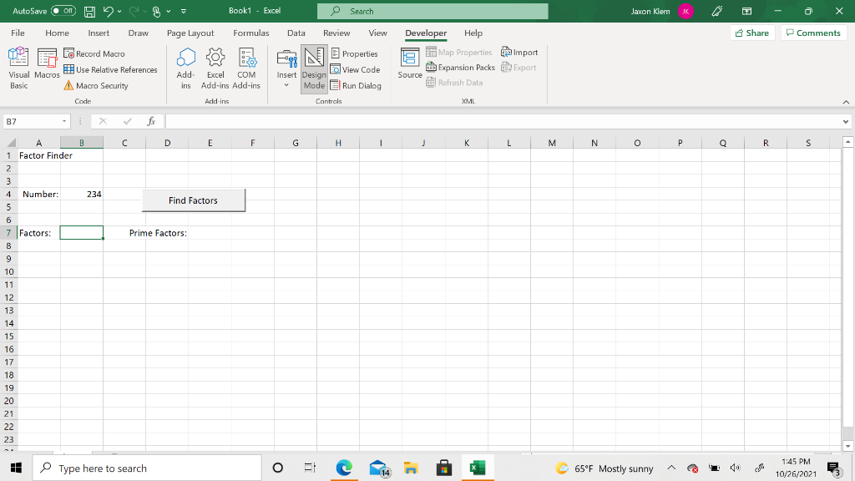Open the View tab
This screenshot has width=855, height=481.
point(377,33)
